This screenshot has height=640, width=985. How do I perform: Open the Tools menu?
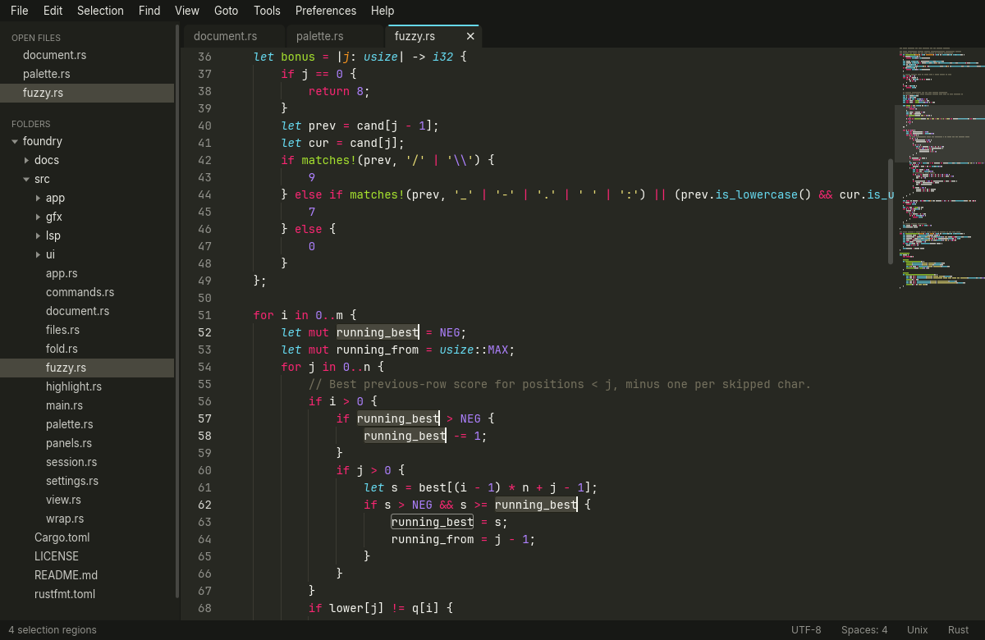(267, 11)
